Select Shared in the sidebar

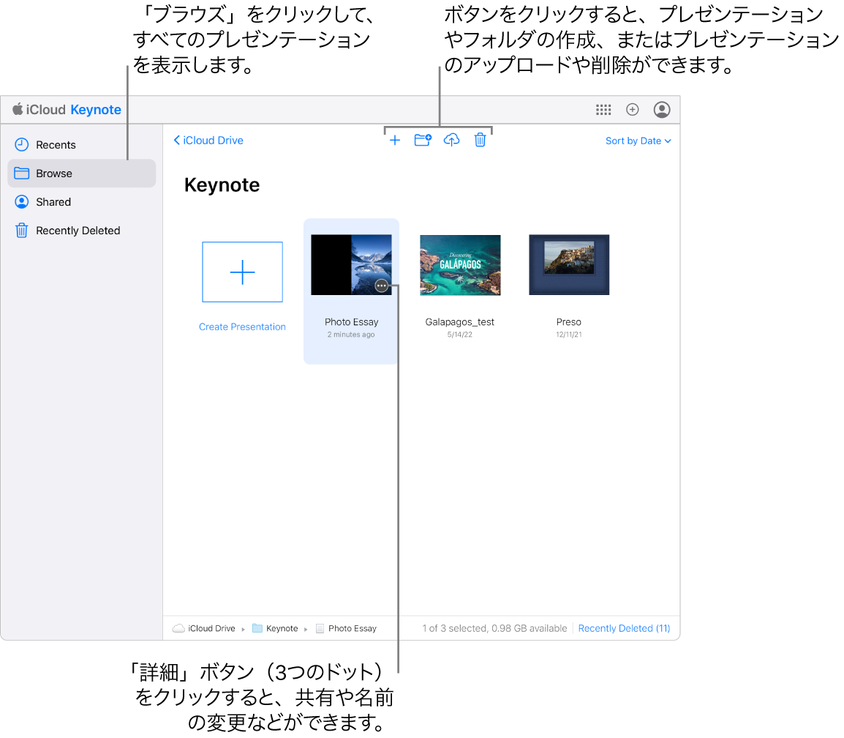pos(81,201)
